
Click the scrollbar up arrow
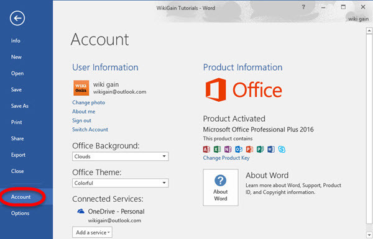pyautogui.click(x=369, y=30)
